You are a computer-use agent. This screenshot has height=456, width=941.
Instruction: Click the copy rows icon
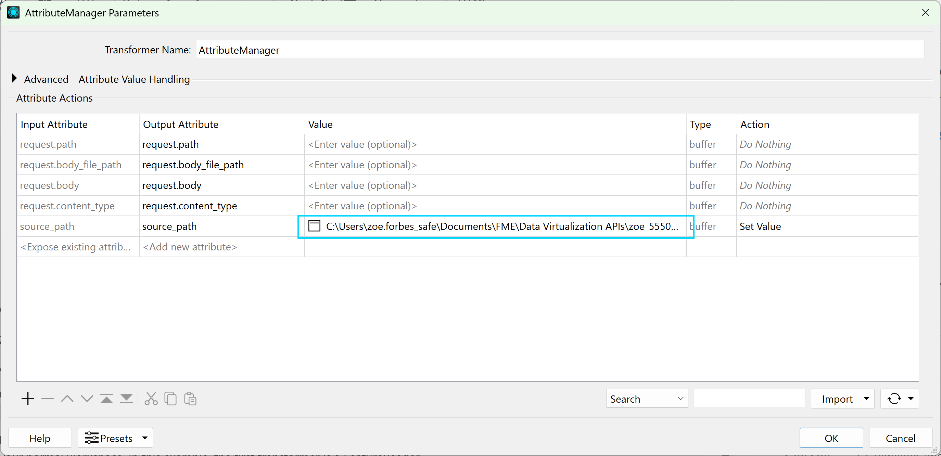(170, 398)
